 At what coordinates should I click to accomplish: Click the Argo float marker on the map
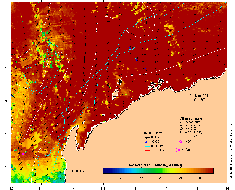pos(23,154)
